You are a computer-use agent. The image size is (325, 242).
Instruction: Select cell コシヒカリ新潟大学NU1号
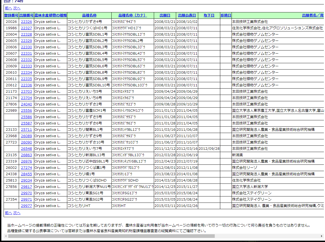tap(89, 187)
